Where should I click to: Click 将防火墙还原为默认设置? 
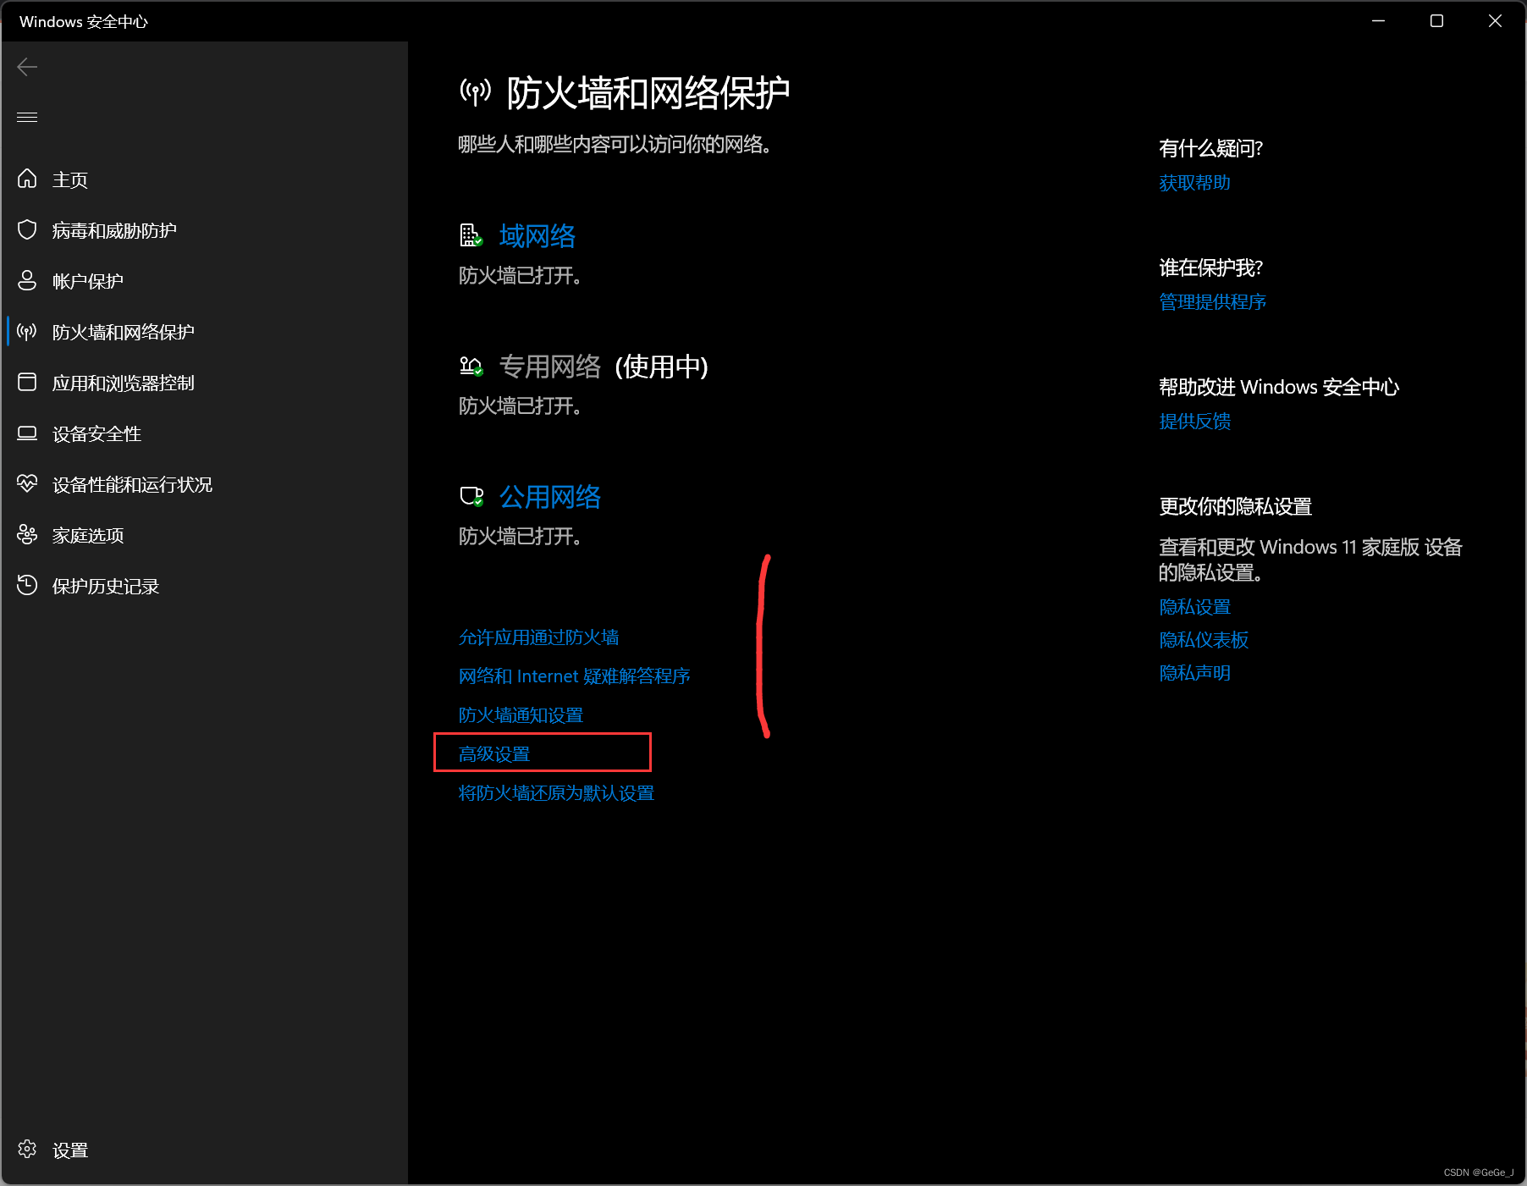pos(555,793)
